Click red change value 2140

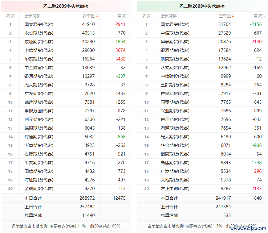tap(257, 42)
